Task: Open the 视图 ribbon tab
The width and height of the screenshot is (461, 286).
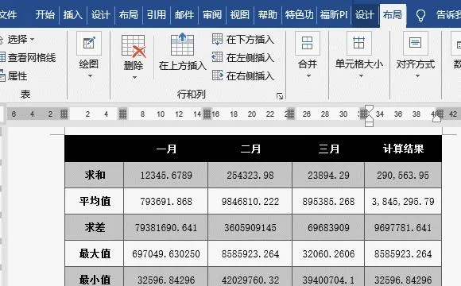Action: [x=240, y=14]
